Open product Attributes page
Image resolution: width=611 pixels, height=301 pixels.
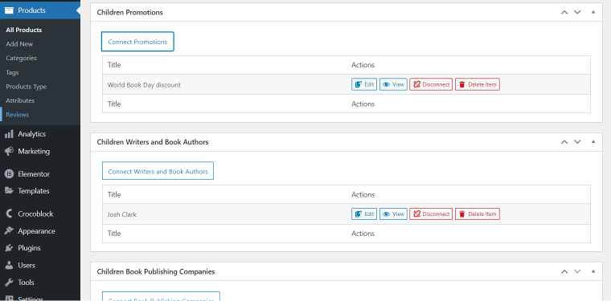click(20, 100)
